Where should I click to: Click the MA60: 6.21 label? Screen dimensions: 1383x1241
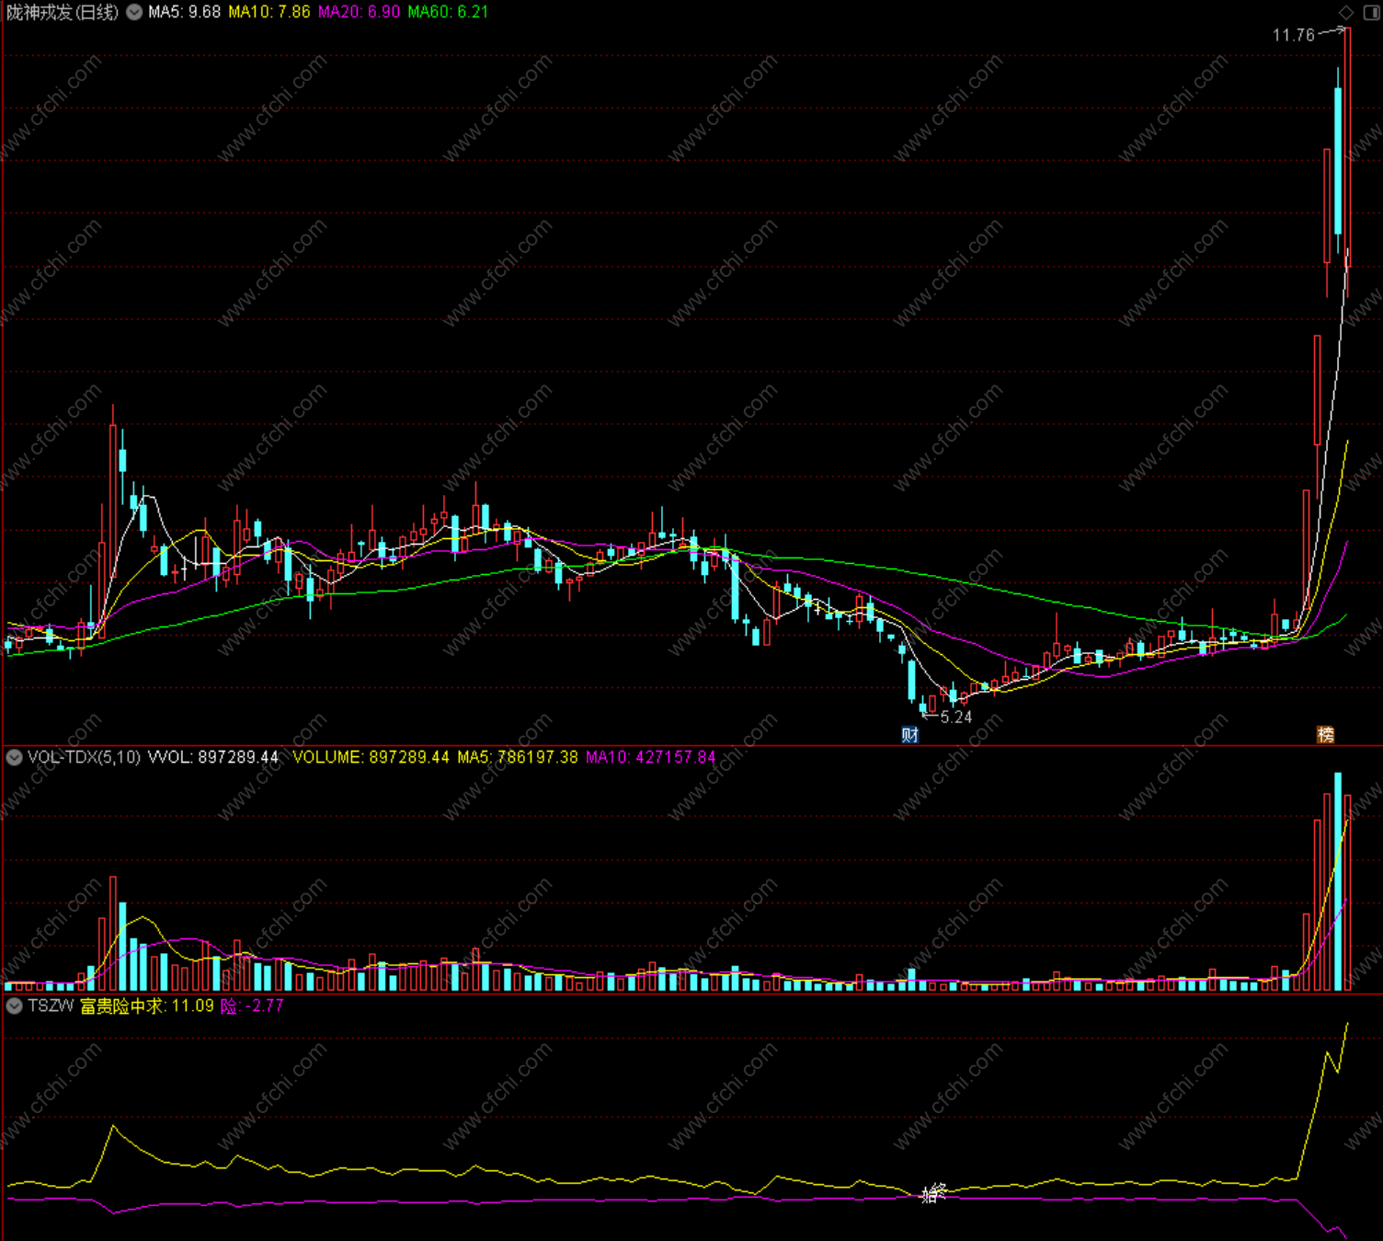click(448, 12)
